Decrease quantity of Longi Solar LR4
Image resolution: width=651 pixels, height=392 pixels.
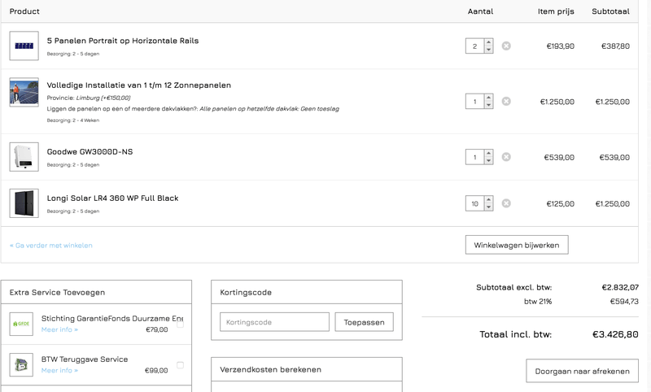point(489,207)
